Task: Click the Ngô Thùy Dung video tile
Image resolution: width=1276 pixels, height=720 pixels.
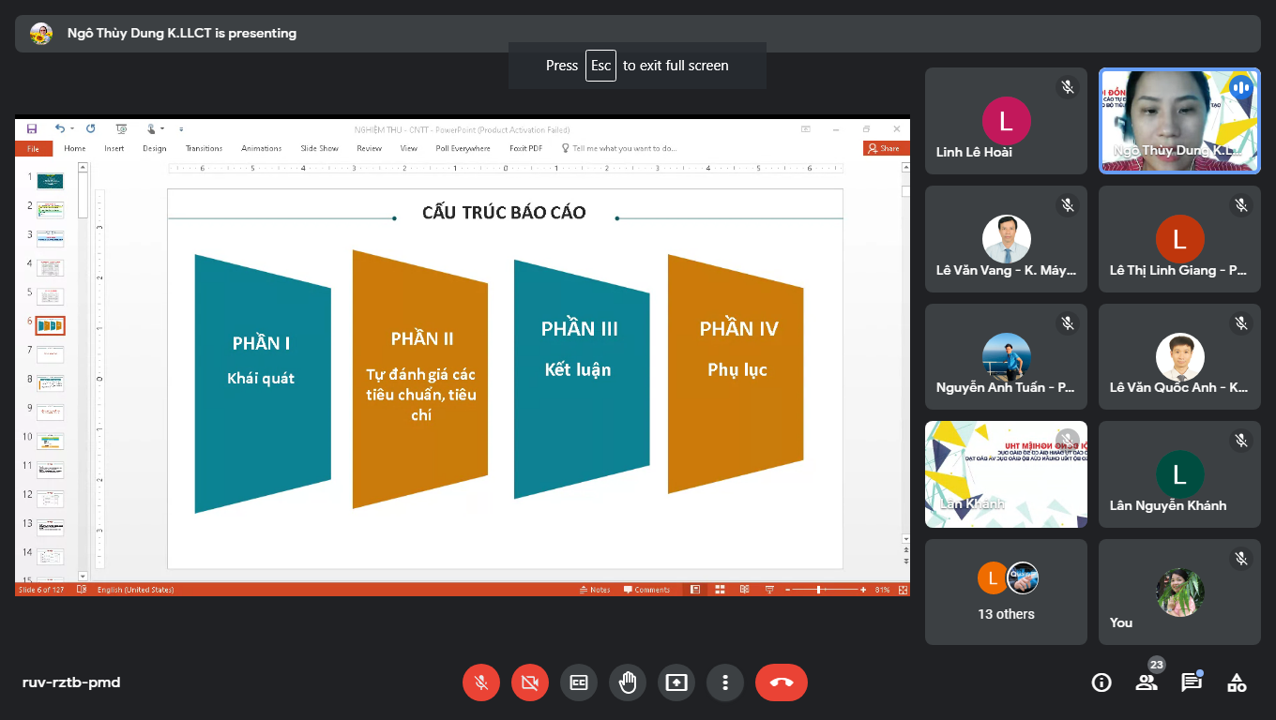Action: coord(1179,121)
